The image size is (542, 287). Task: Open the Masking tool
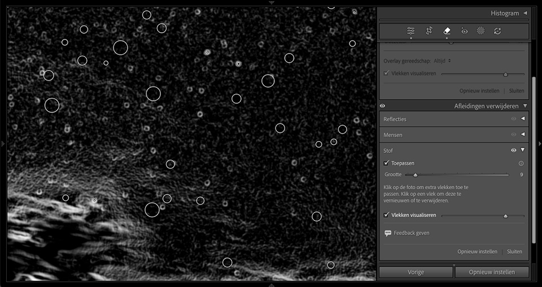tap(480, 31)
